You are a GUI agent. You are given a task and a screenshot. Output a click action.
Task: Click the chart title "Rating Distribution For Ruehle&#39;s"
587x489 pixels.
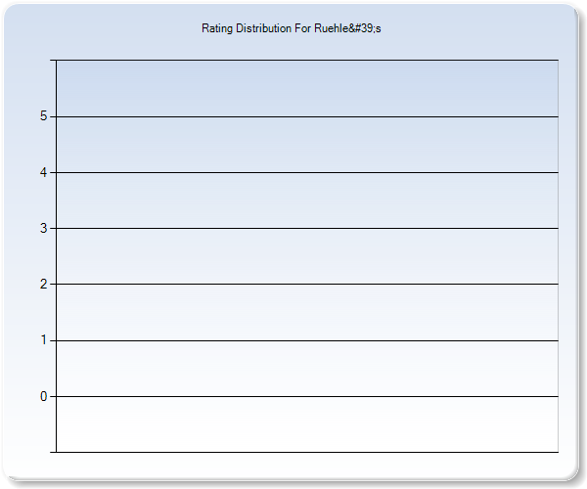[x=292, y=28]
